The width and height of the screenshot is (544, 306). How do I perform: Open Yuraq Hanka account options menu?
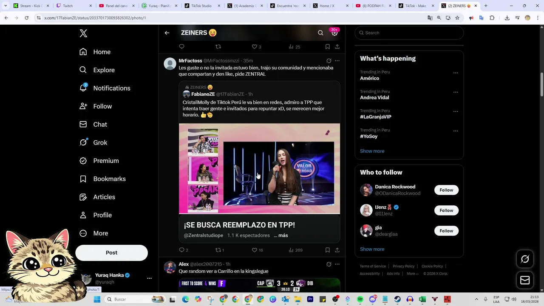pyautogui.click(x=149, y=278)
